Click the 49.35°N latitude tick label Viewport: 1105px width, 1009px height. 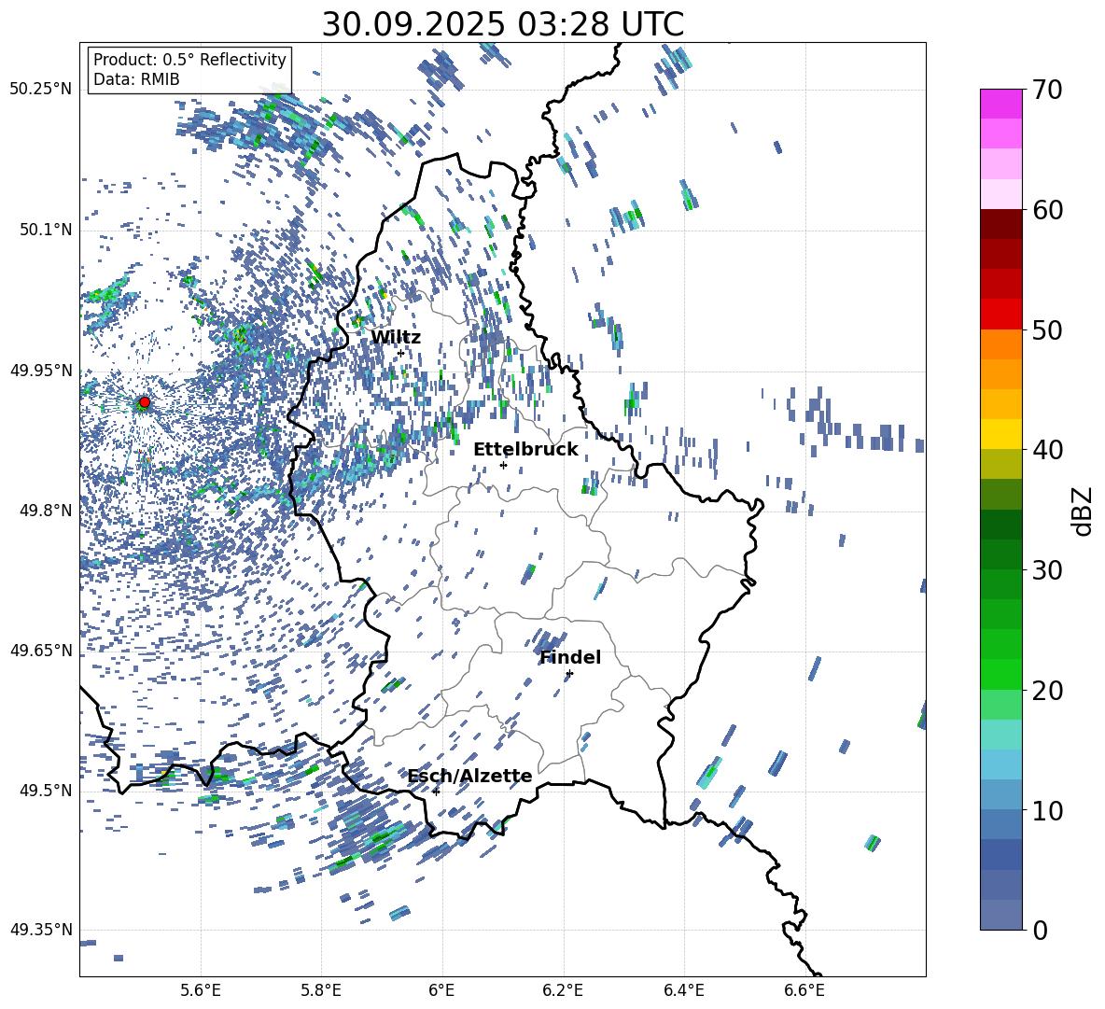coord(40,930)
